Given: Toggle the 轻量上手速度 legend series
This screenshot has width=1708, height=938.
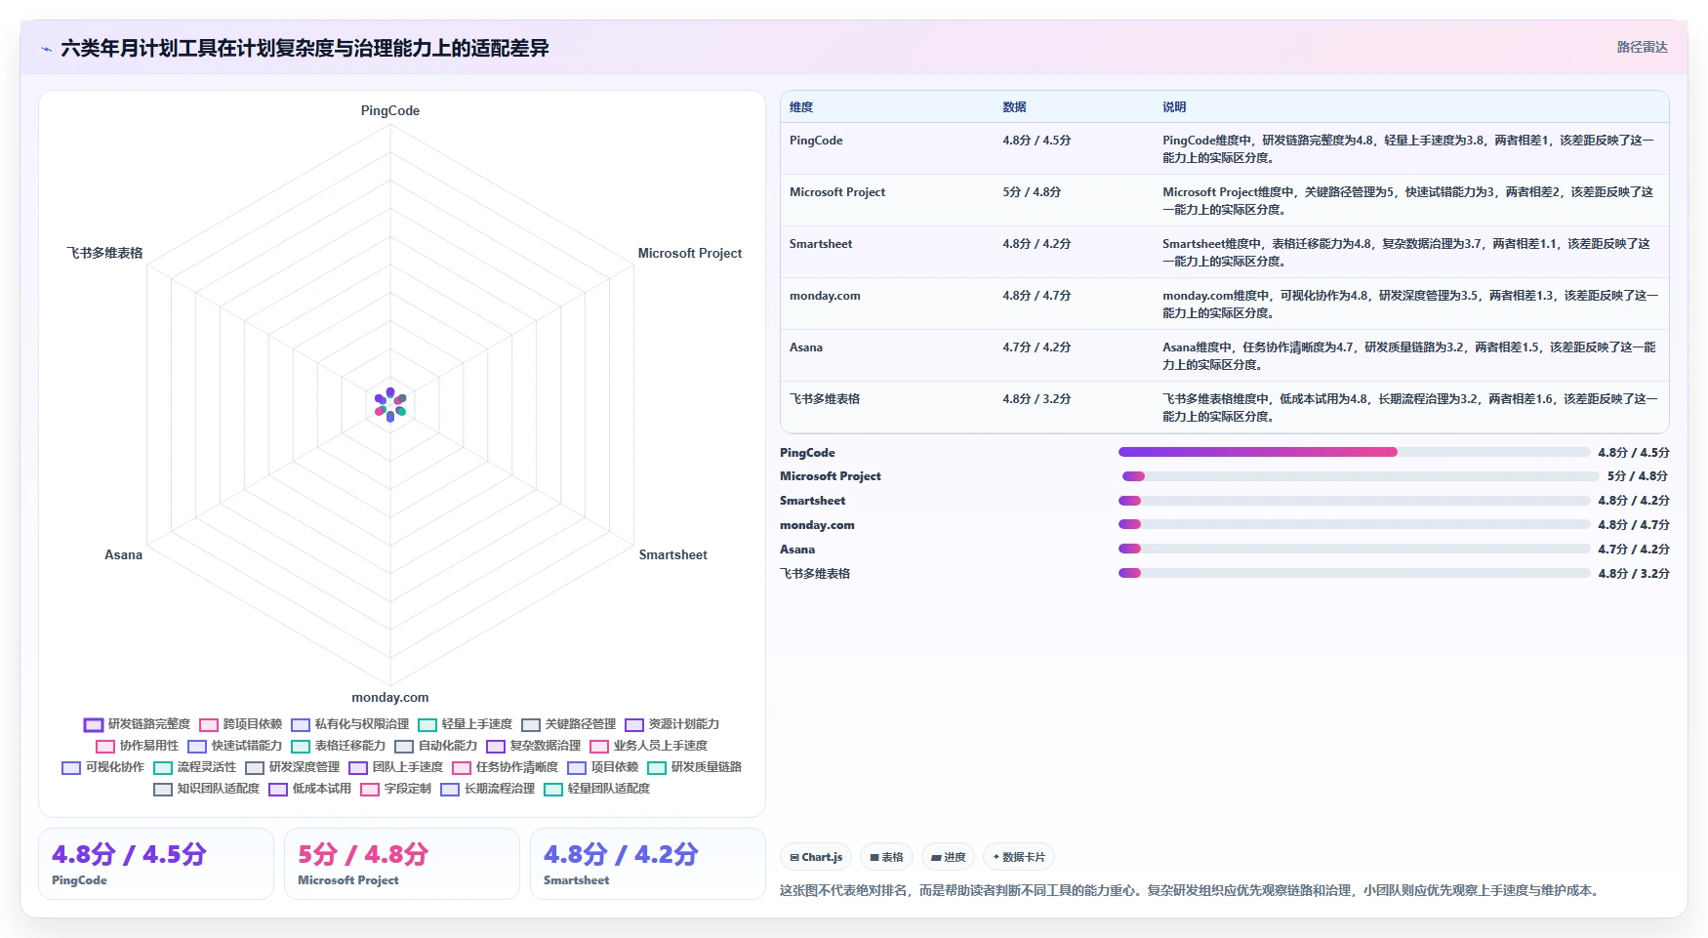Looking at the screenshot, I should [x=465, y=724].
